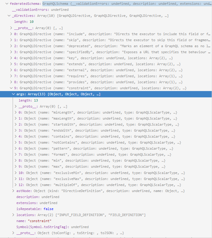Collapse the args Array(13) node
212x238 pixels.
(x=13, y=94)
